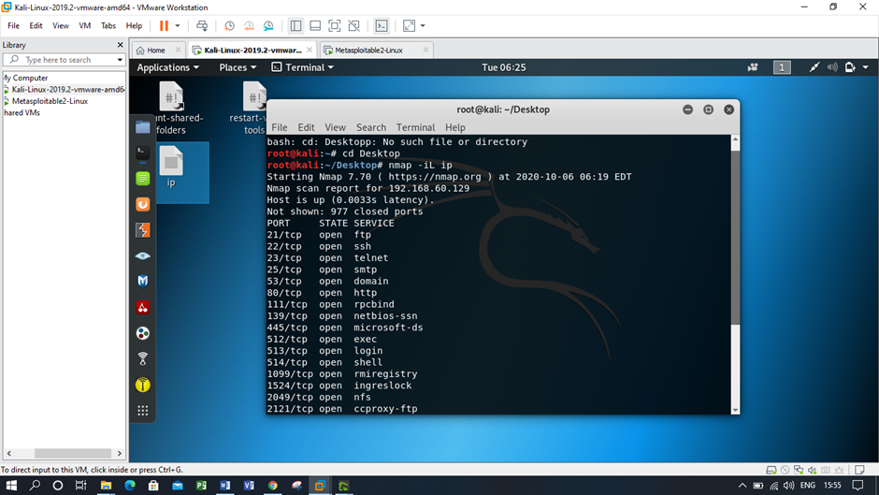
Task: Open Windows File Explorer from taskbar
Action: point(106,486)
